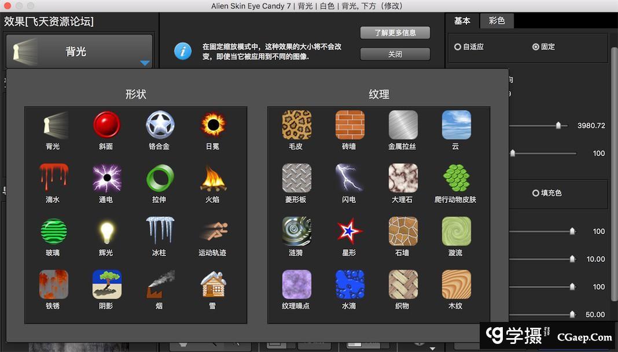Viewport: 618px width, 352px height.
Task: Pick the 毛皮 animal fur texture
Action: tap(296, 125)
